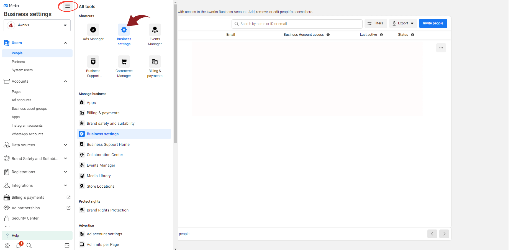The width and height of the screenshot is (521, 250).
Task: Click the All tools panel scrollbar
Action: [176, 74]
